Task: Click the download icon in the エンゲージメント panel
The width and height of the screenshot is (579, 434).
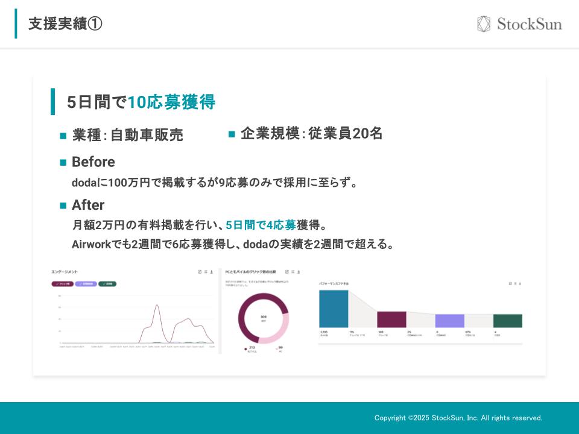Action: tap(211, 272)
